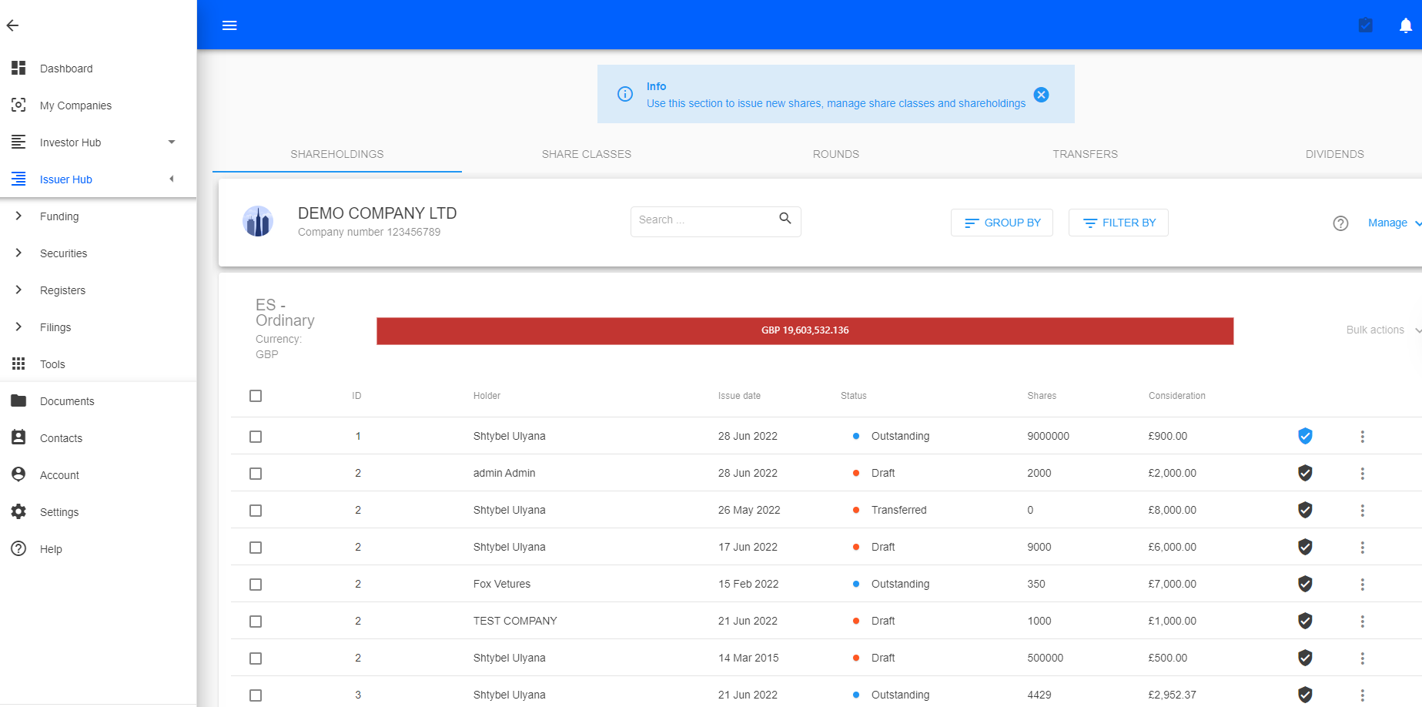Open the Manage dropdown
The width and height of the screenshot is (1422, 707).
[1393, 223]
